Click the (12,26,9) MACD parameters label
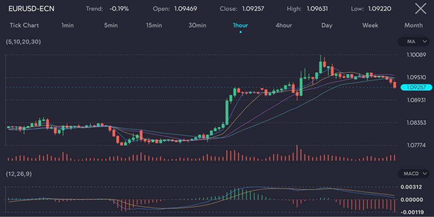Image resolution: width=434 pixels, height=217 pixels. tap(19, 174)
